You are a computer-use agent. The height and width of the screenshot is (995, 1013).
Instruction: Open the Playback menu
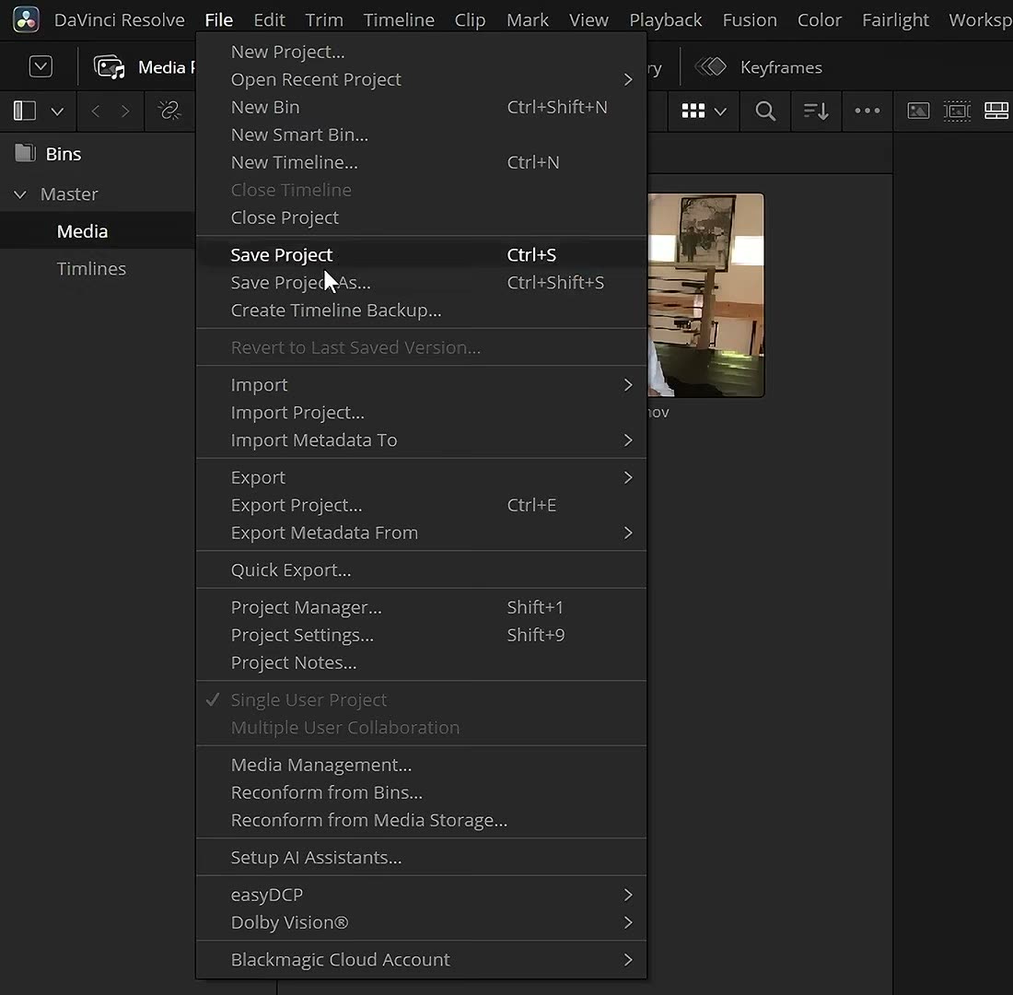point(666,20)
